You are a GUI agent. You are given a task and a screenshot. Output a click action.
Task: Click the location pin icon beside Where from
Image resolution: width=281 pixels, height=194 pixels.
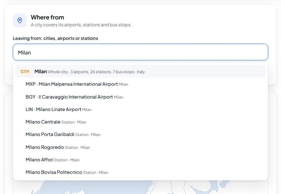[x=20, y=20]
